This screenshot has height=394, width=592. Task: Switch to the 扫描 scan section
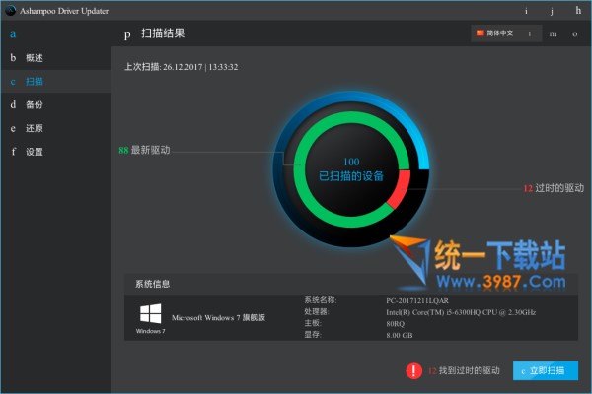pos(34,81)
